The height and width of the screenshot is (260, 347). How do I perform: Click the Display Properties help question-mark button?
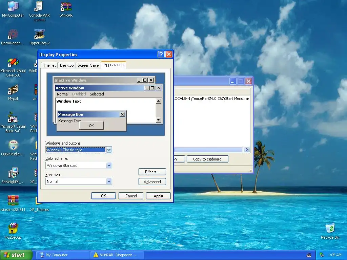(161, 55)
